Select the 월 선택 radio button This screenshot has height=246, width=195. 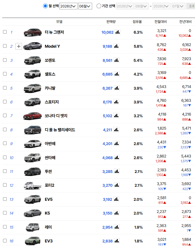pyautogui.click(x=45, y=6)
